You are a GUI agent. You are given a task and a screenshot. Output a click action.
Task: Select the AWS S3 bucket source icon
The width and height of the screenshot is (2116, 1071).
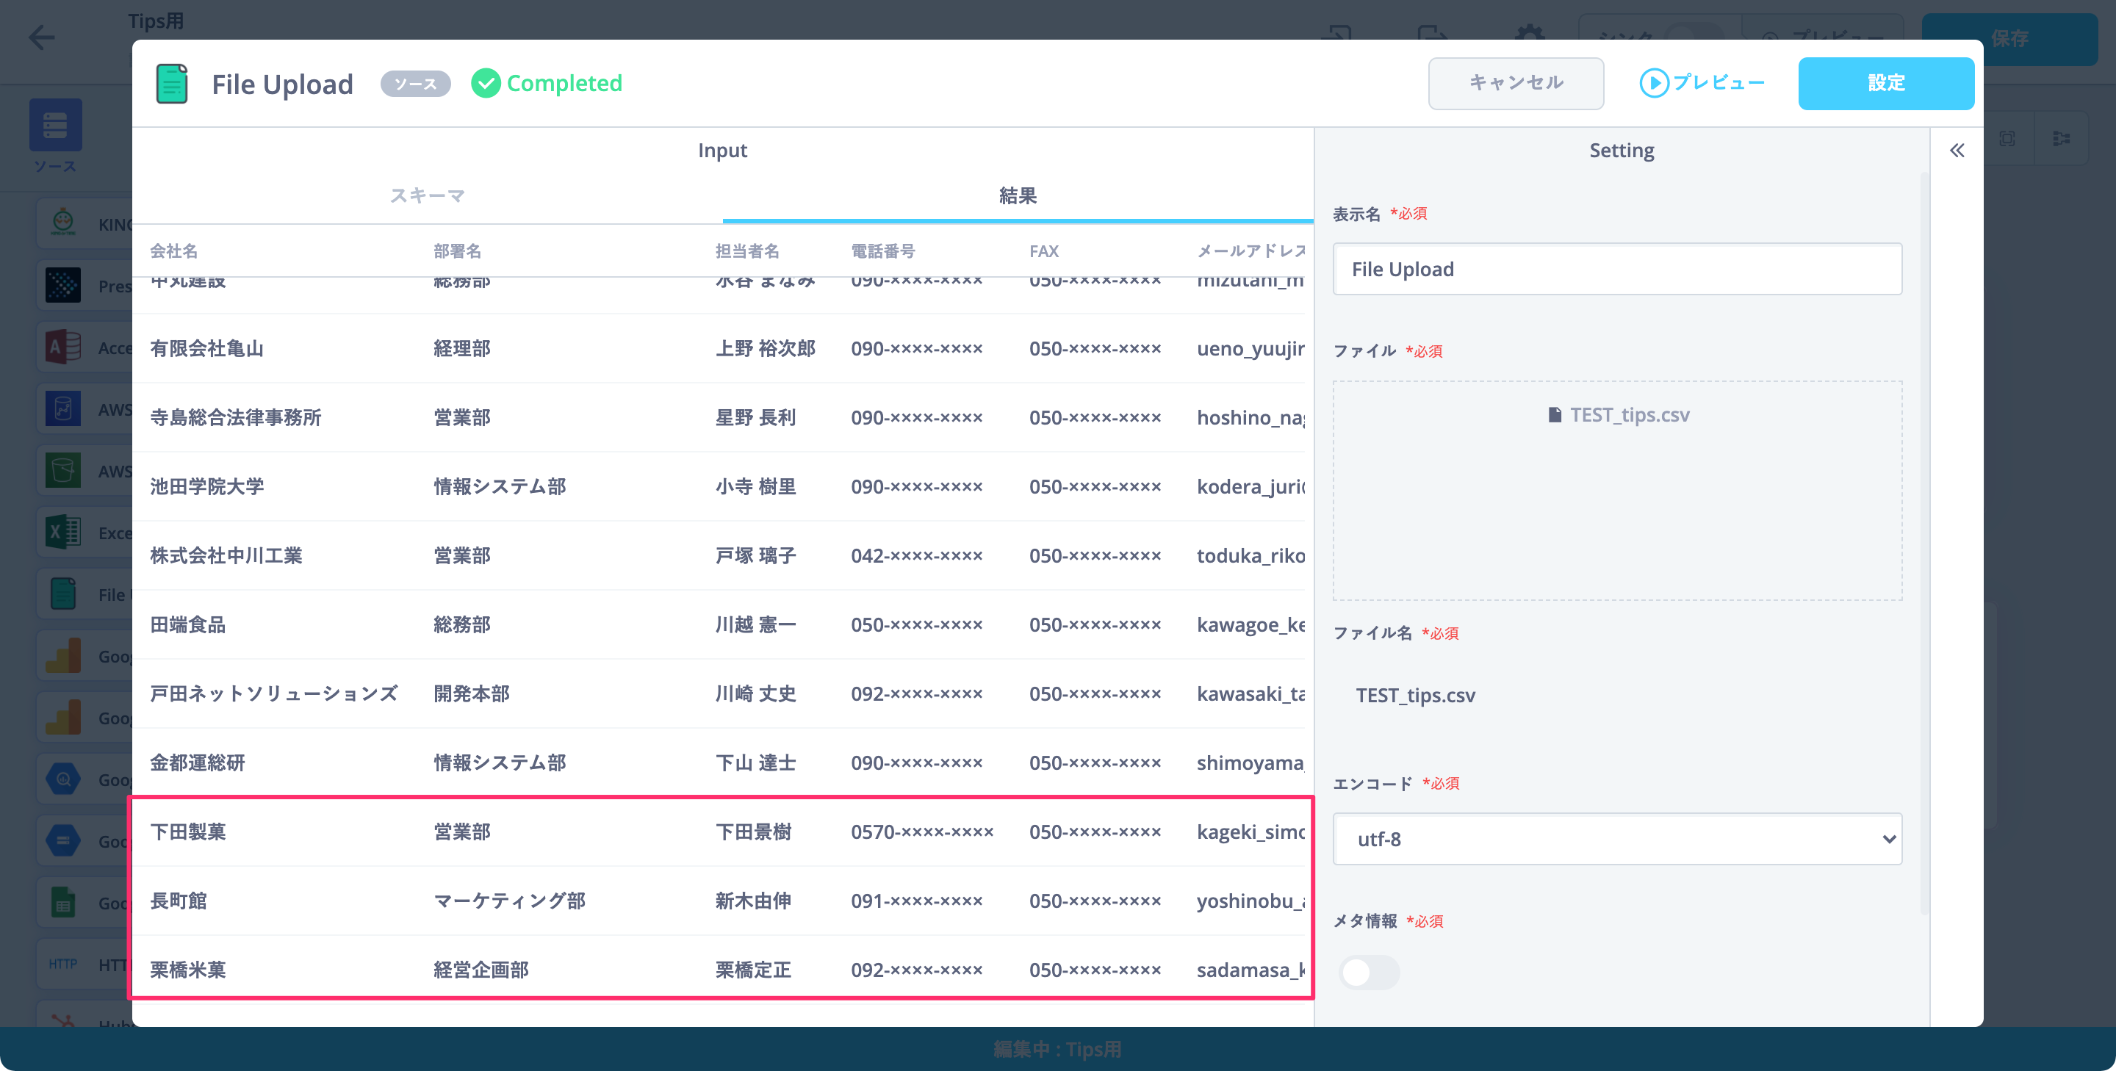click(63, 470)
